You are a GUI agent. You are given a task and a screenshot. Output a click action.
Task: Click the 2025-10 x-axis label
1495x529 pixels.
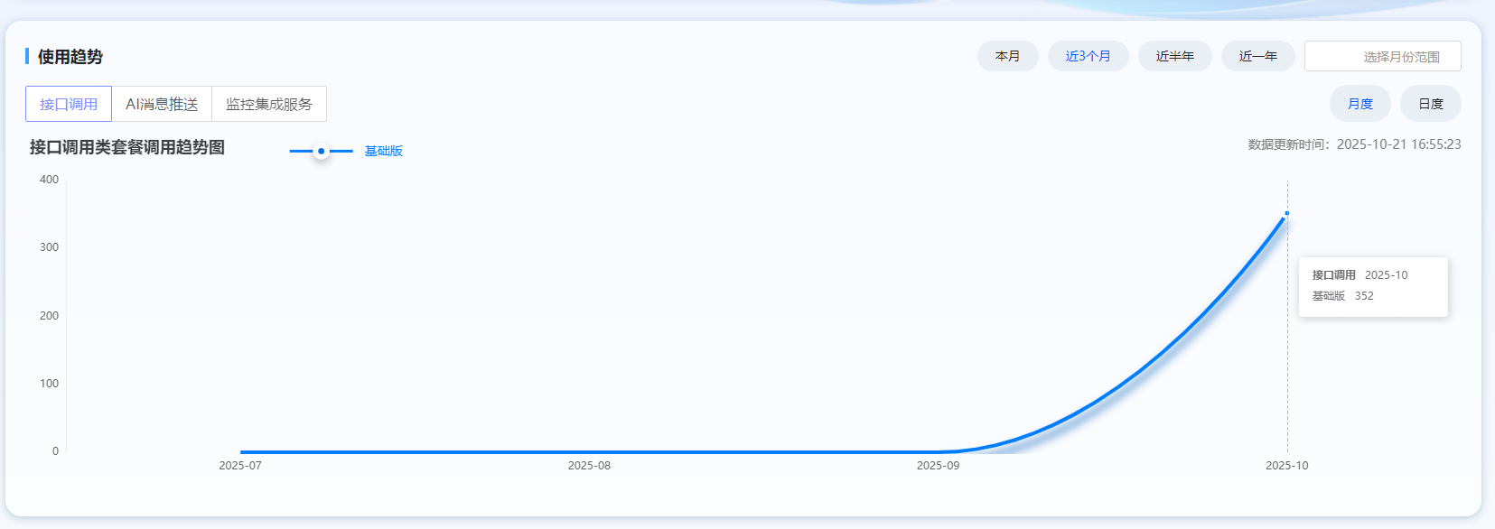pyautogui.click(x=1286, y=466)
